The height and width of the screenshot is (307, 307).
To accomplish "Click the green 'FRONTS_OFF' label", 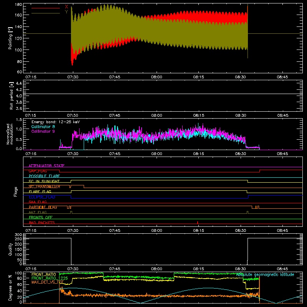I will click(41, 218).
